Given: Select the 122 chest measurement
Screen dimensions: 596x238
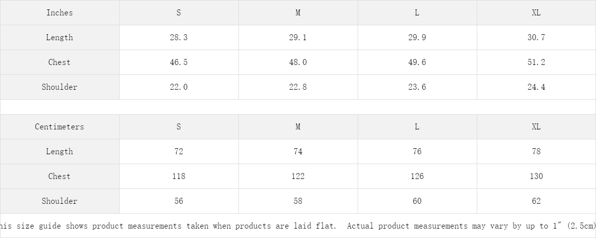Looking at the screenshot, I should pos(298,177).
